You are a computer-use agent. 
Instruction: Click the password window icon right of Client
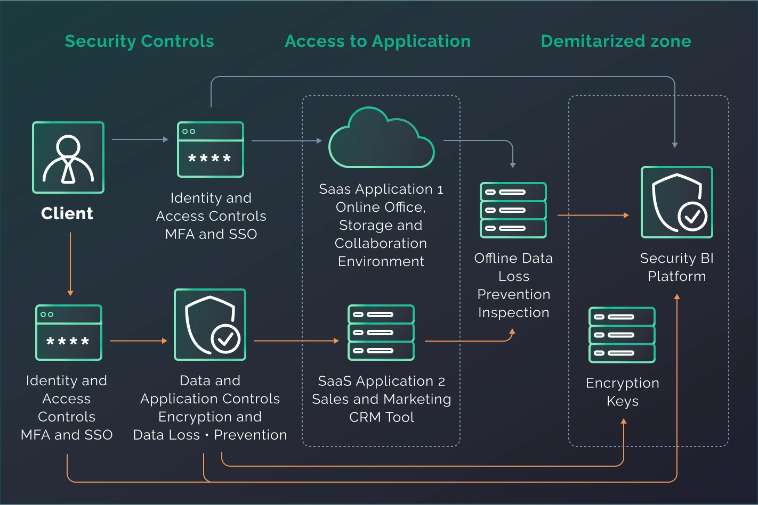point(211,150)
